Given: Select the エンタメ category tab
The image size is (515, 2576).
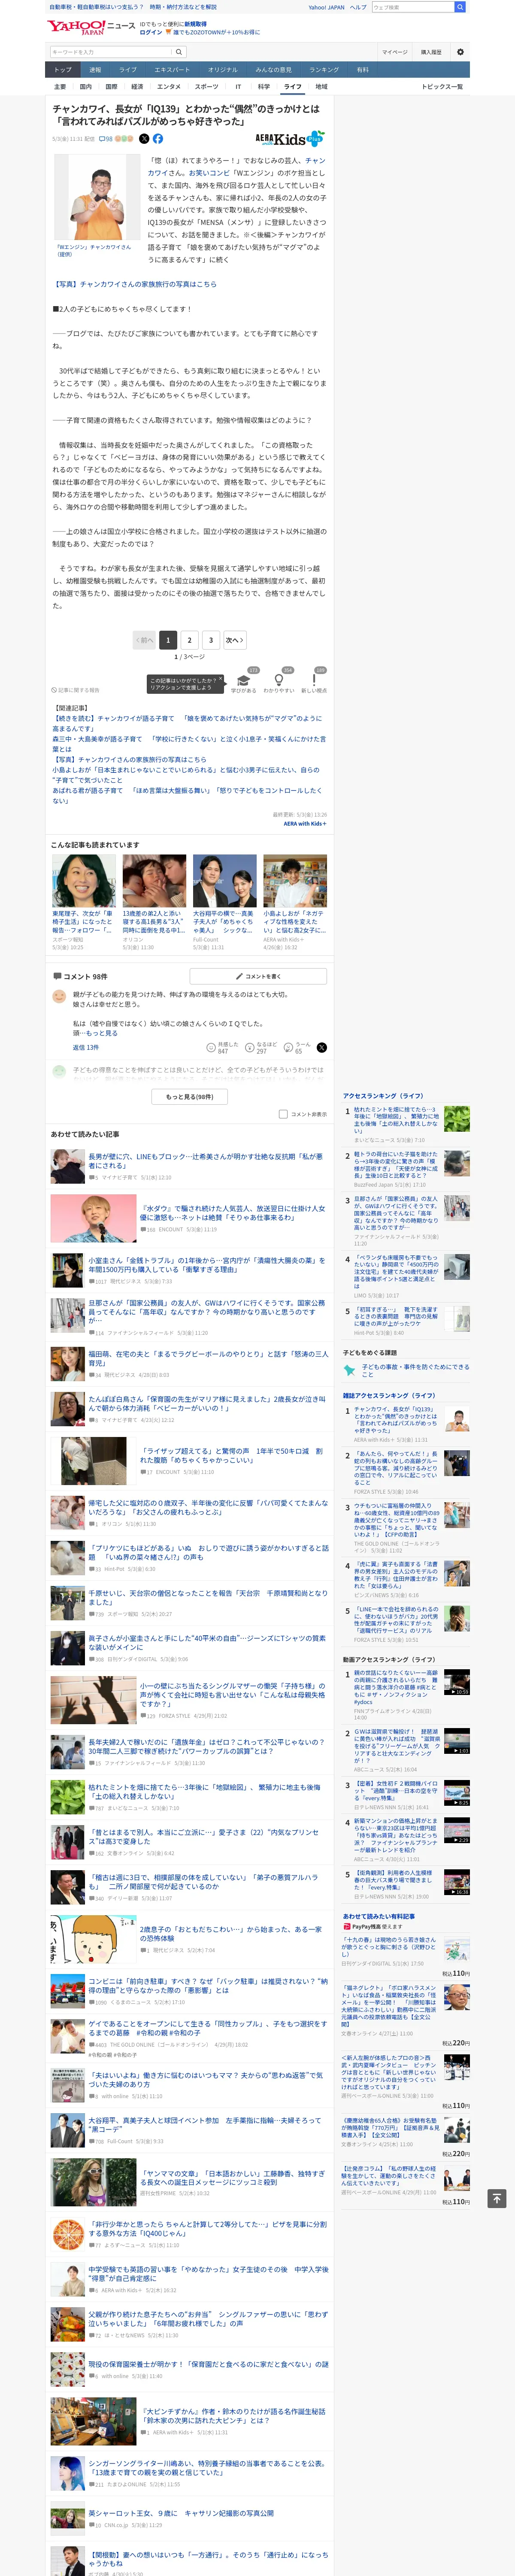Looking at the screenshot, I should point(169,87).
